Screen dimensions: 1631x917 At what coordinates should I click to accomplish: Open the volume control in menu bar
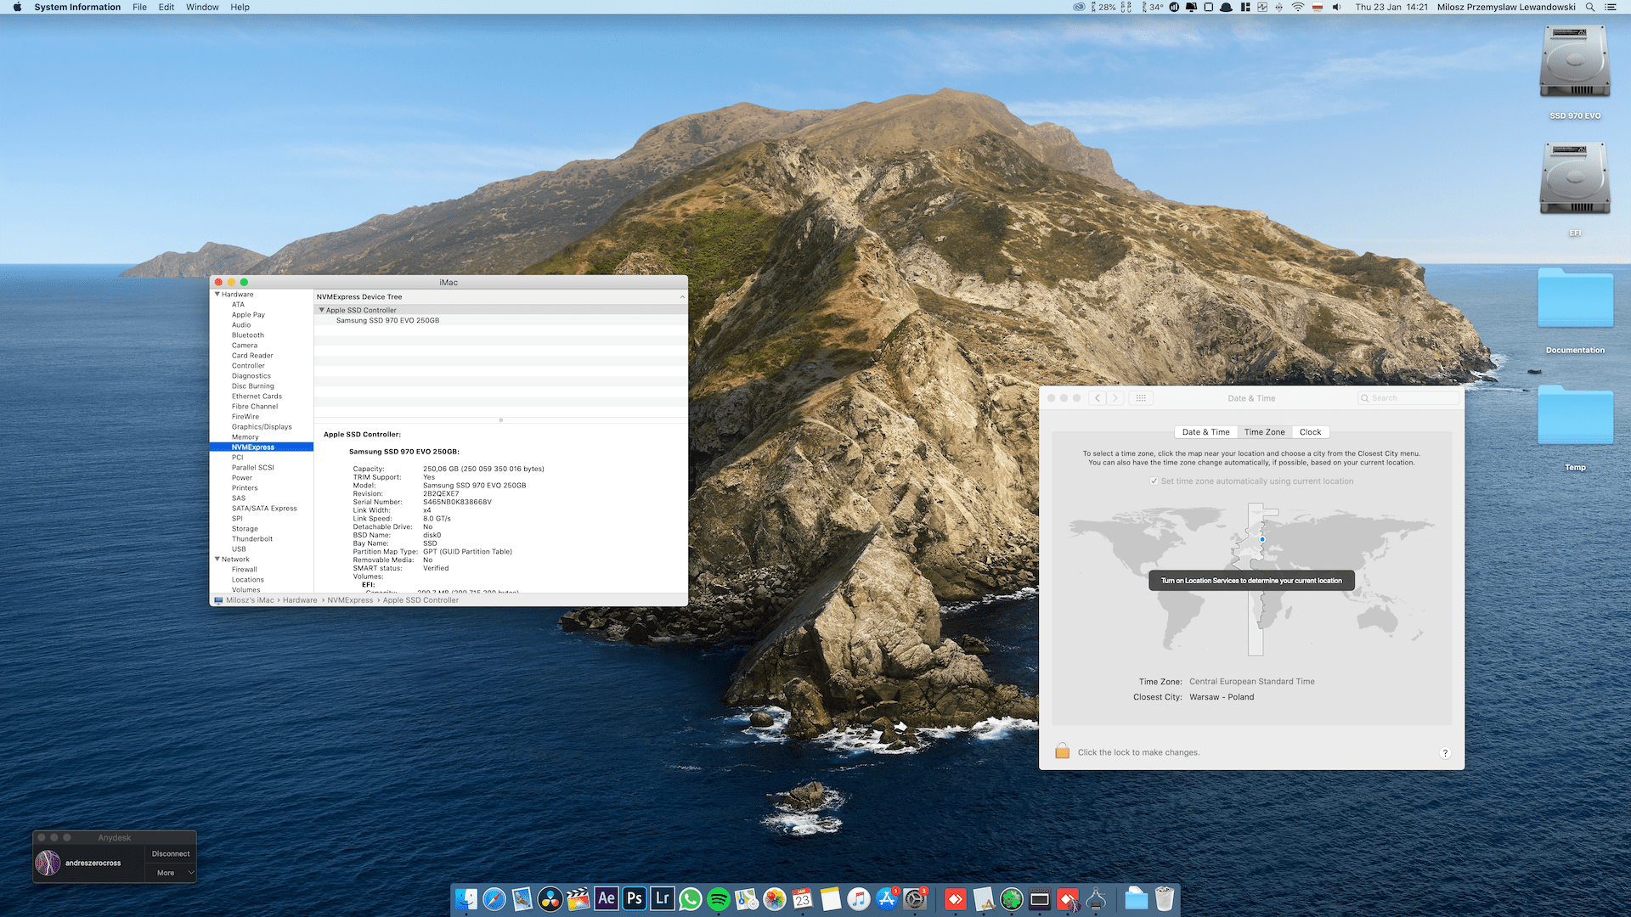click(1336, 7)
